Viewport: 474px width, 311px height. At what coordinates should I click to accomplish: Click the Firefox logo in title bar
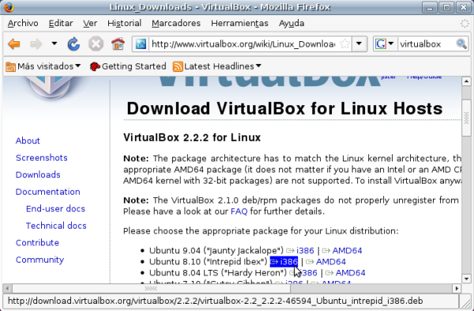coord(9,6)
